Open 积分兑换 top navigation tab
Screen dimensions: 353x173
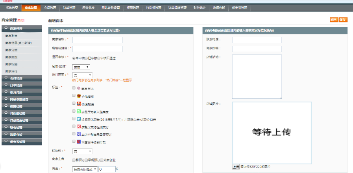[88, 8]
